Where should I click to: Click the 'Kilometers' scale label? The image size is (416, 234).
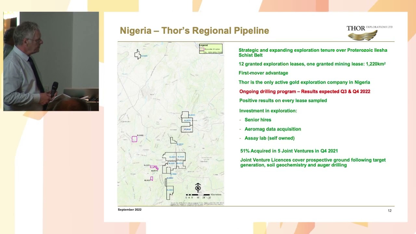(216, 195)
